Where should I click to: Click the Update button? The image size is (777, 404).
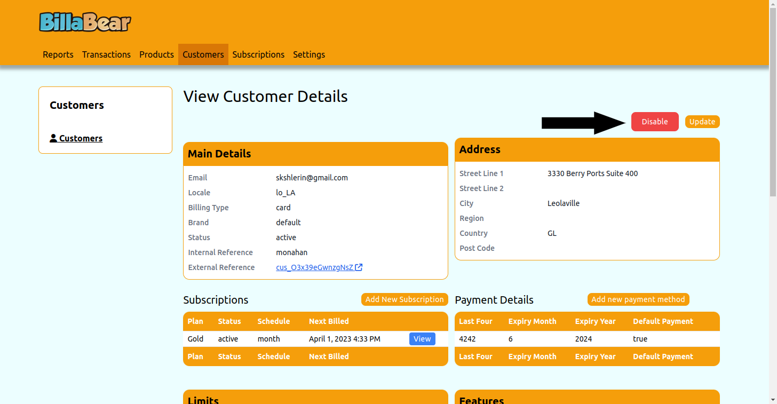pyautogui.click(x=702, y=122)
